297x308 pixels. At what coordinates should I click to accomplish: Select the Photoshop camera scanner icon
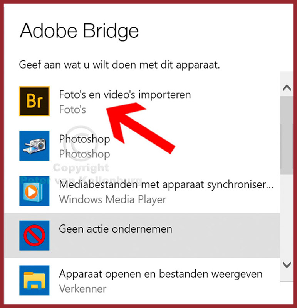[34, 146]
